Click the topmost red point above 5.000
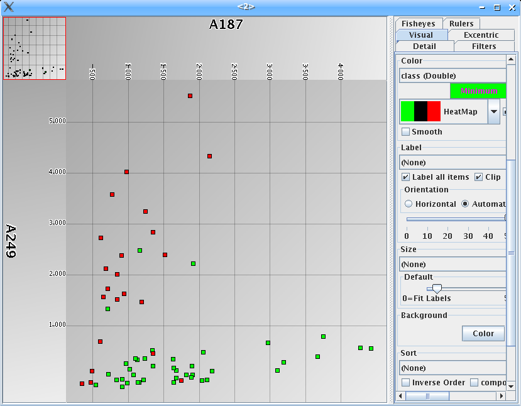The width and height of the screenshot is (521, 406). click(x=190, y=96)
